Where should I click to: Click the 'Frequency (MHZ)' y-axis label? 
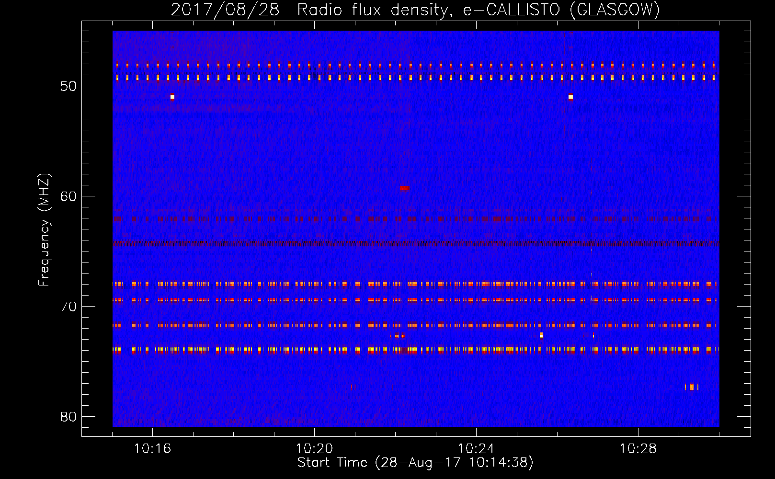point(44,230)
